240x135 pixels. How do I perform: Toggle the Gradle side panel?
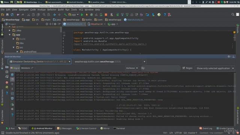tap(238, 28)
